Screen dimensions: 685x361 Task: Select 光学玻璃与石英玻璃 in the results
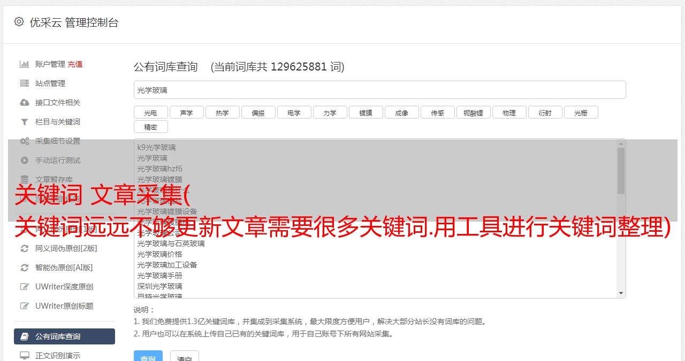[x=171, y=244]
